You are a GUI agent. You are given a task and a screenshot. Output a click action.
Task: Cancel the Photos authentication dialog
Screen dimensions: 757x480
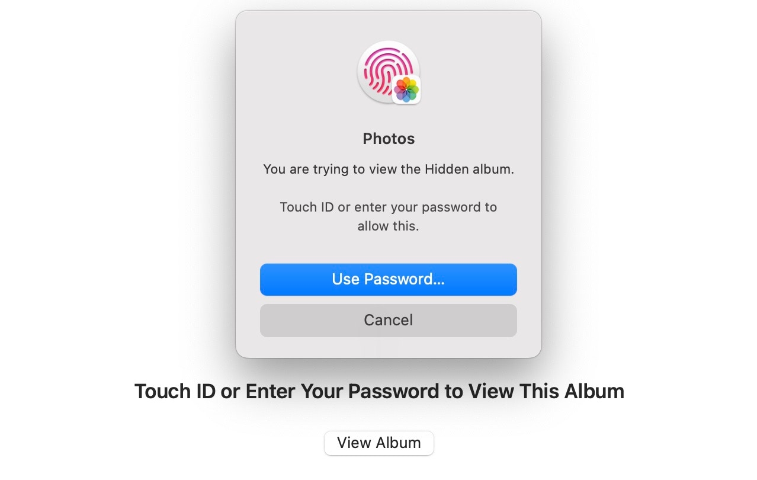pyautogui.click(x=388, y=321)
